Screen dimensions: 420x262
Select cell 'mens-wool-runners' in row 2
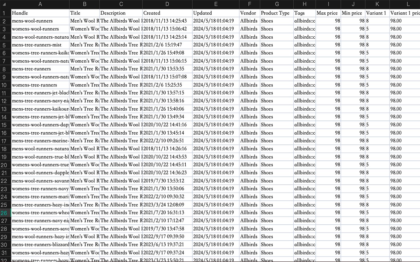coord(40,21)
